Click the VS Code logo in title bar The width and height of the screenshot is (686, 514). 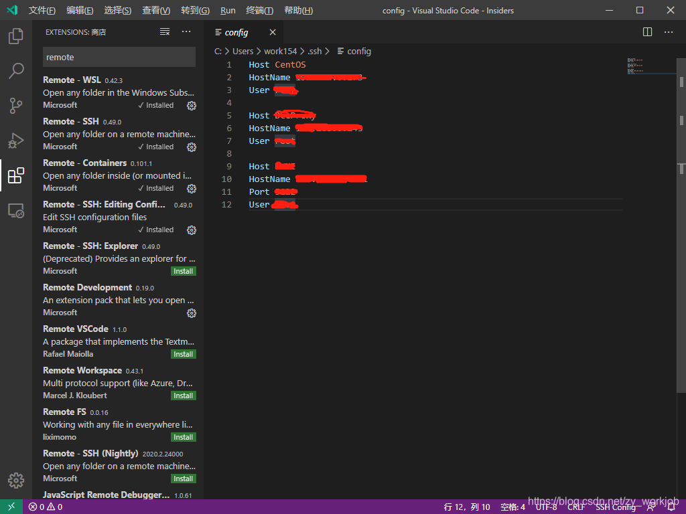click(12, 10)
